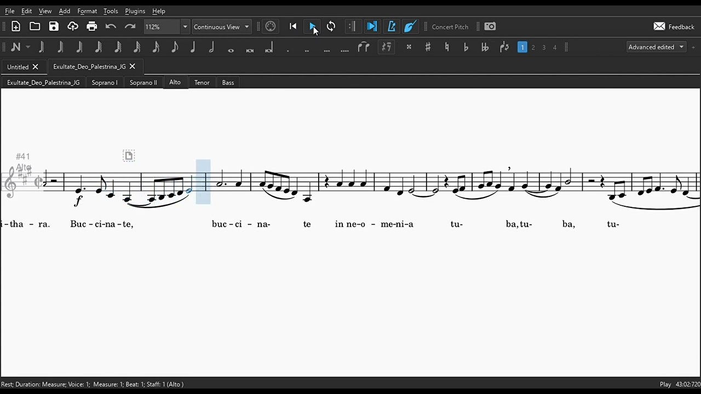
Task: Save the current score
Action: pos(54,26)
